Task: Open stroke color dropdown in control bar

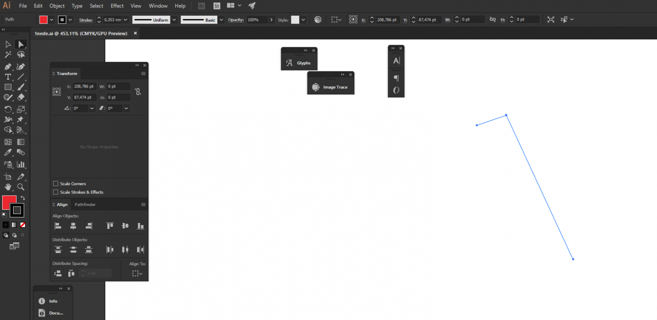Action: coord(70,20)
